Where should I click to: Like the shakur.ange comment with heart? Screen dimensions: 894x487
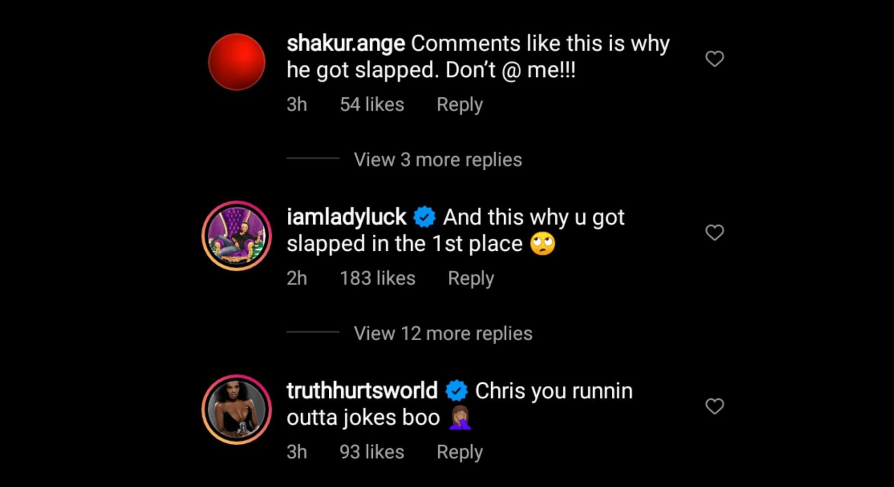coord(715,59)
